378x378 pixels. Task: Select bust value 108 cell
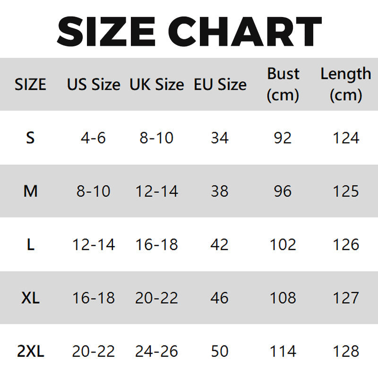tap(283, 298)
